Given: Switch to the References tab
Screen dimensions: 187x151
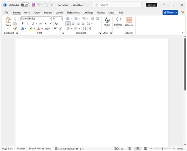Looking at the screenshot, I should [x=73, y=13].
